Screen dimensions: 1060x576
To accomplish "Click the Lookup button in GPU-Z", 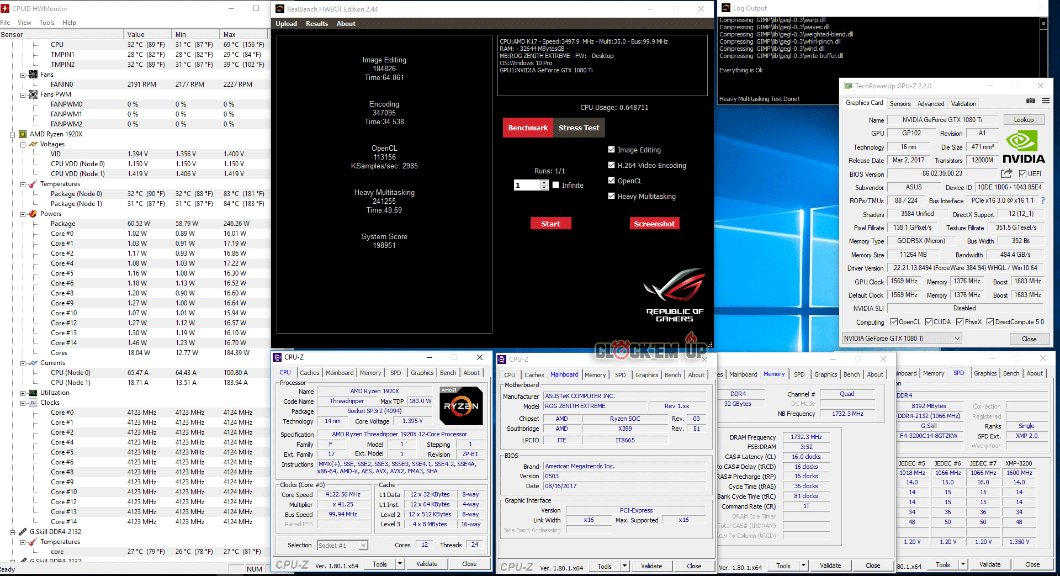I will [x=1023, y=120].
